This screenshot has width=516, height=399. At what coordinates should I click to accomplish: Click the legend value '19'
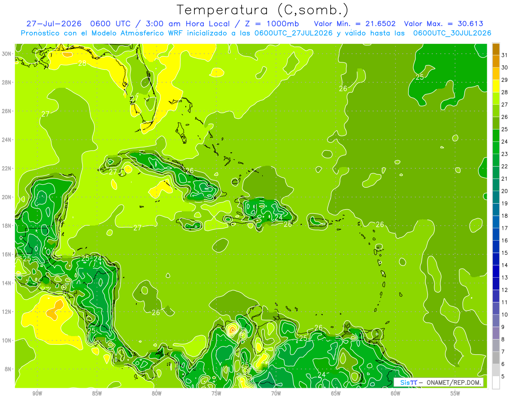coord(505,204)
